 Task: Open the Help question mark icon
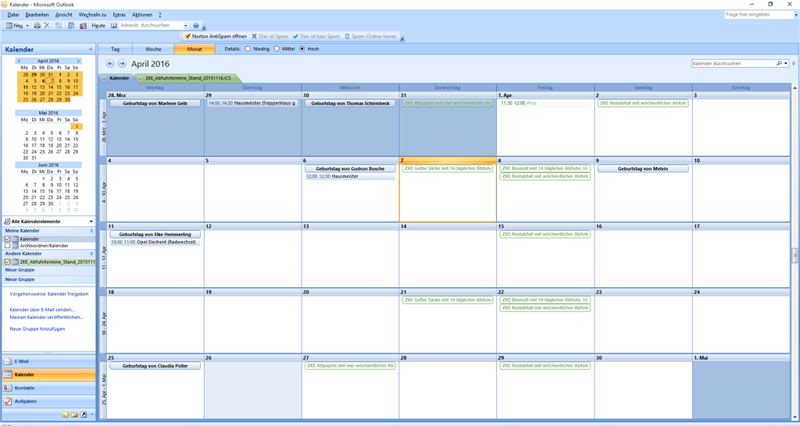coord(196,25)
